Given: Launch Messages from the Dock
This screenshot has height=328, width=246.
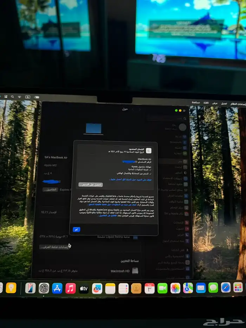Looking at the screenshot, I should point(213,288).
